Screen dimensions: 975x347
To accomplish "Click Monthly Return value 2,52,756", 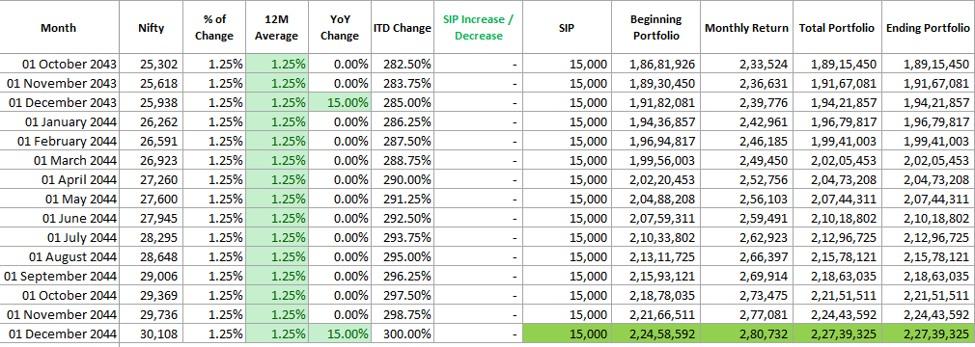I will pyautogui.click(x=747, y=179).
